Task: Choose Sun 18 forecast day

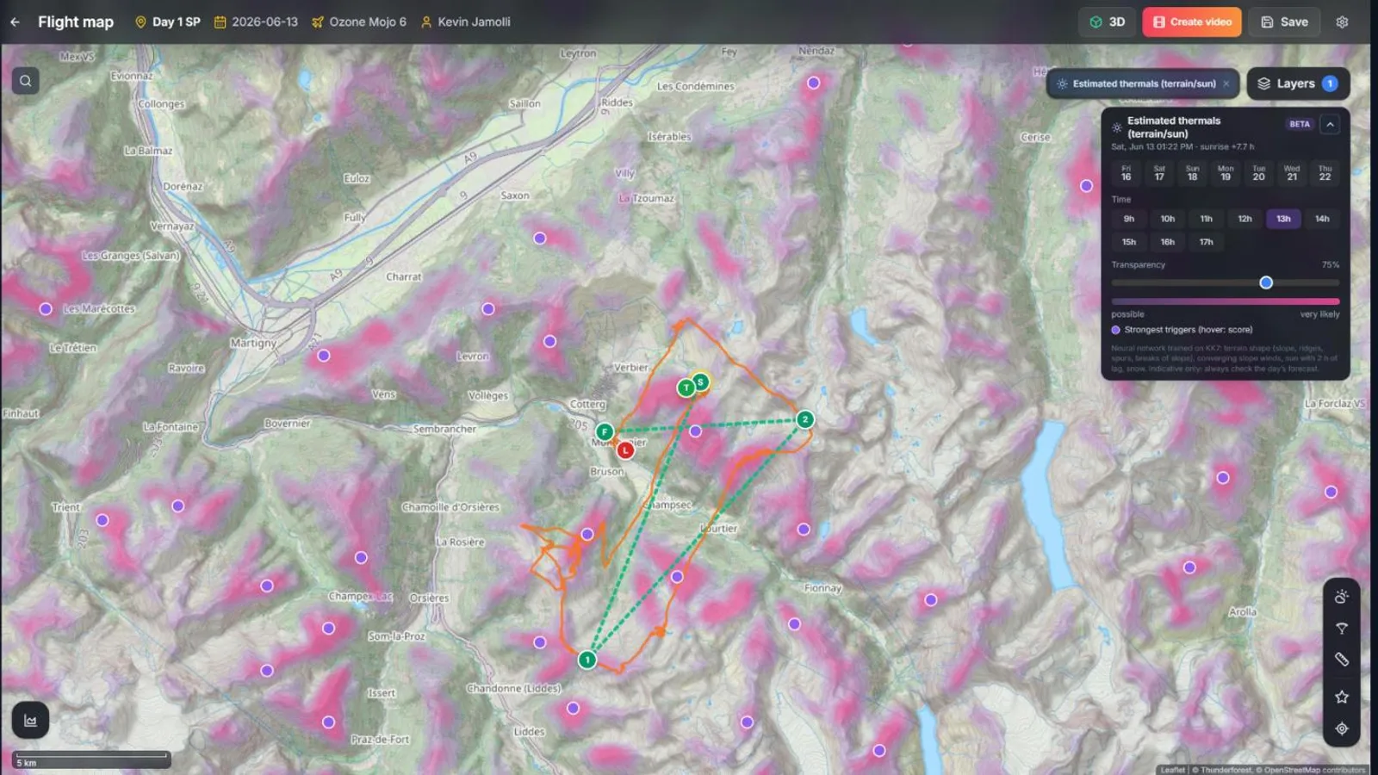Action: click(x=1192, y=173)
